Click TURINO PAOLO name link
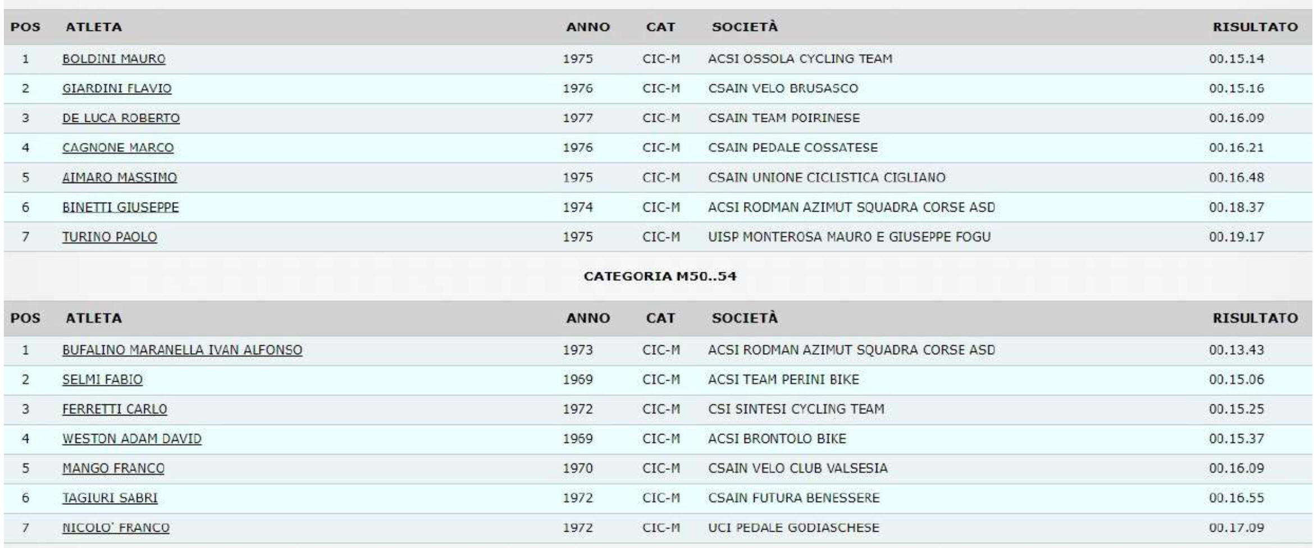This screenshot has width=1314, height=548. tap(109, 238)
